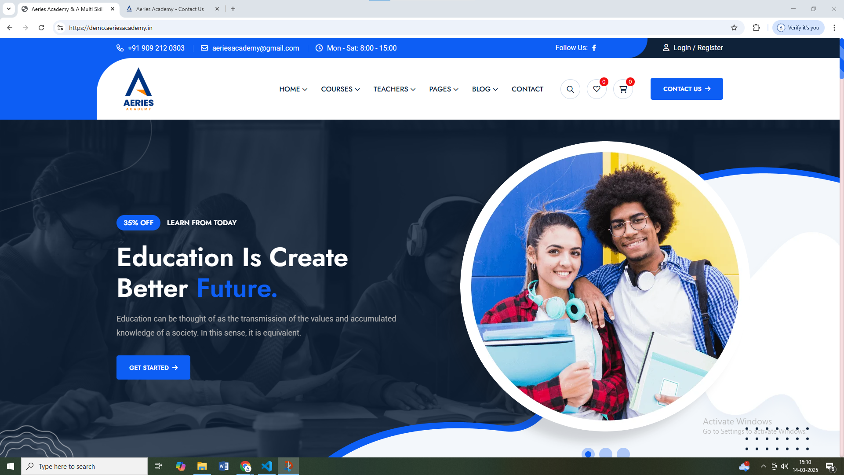Click the search magnifier icon in header
844x475 pixels.
tap(570, 89)
